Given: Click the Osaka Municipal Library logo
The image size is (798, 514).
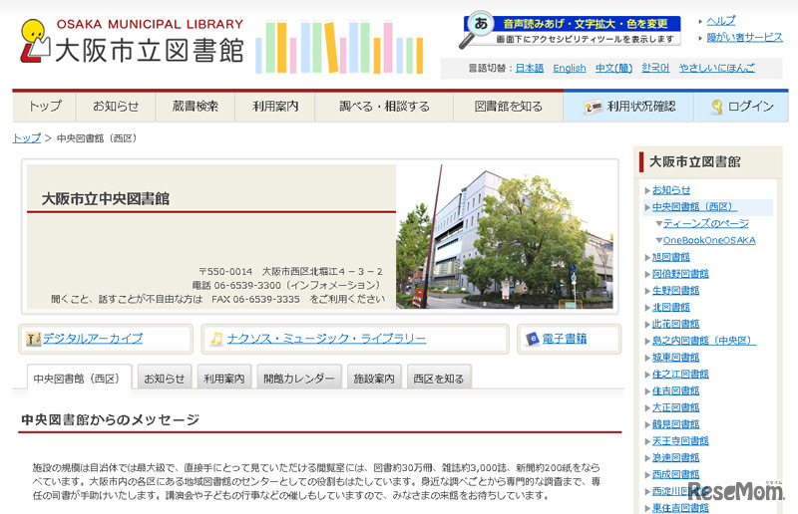Looking at the screenshot, I should click(132, 42).
